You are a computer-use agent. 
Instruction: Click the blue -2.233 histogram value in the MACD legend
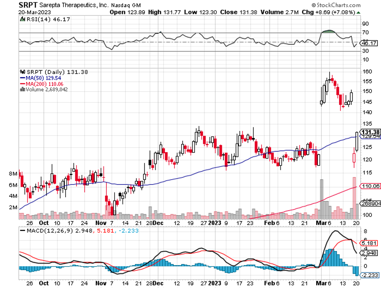click(x=129, y=231)
